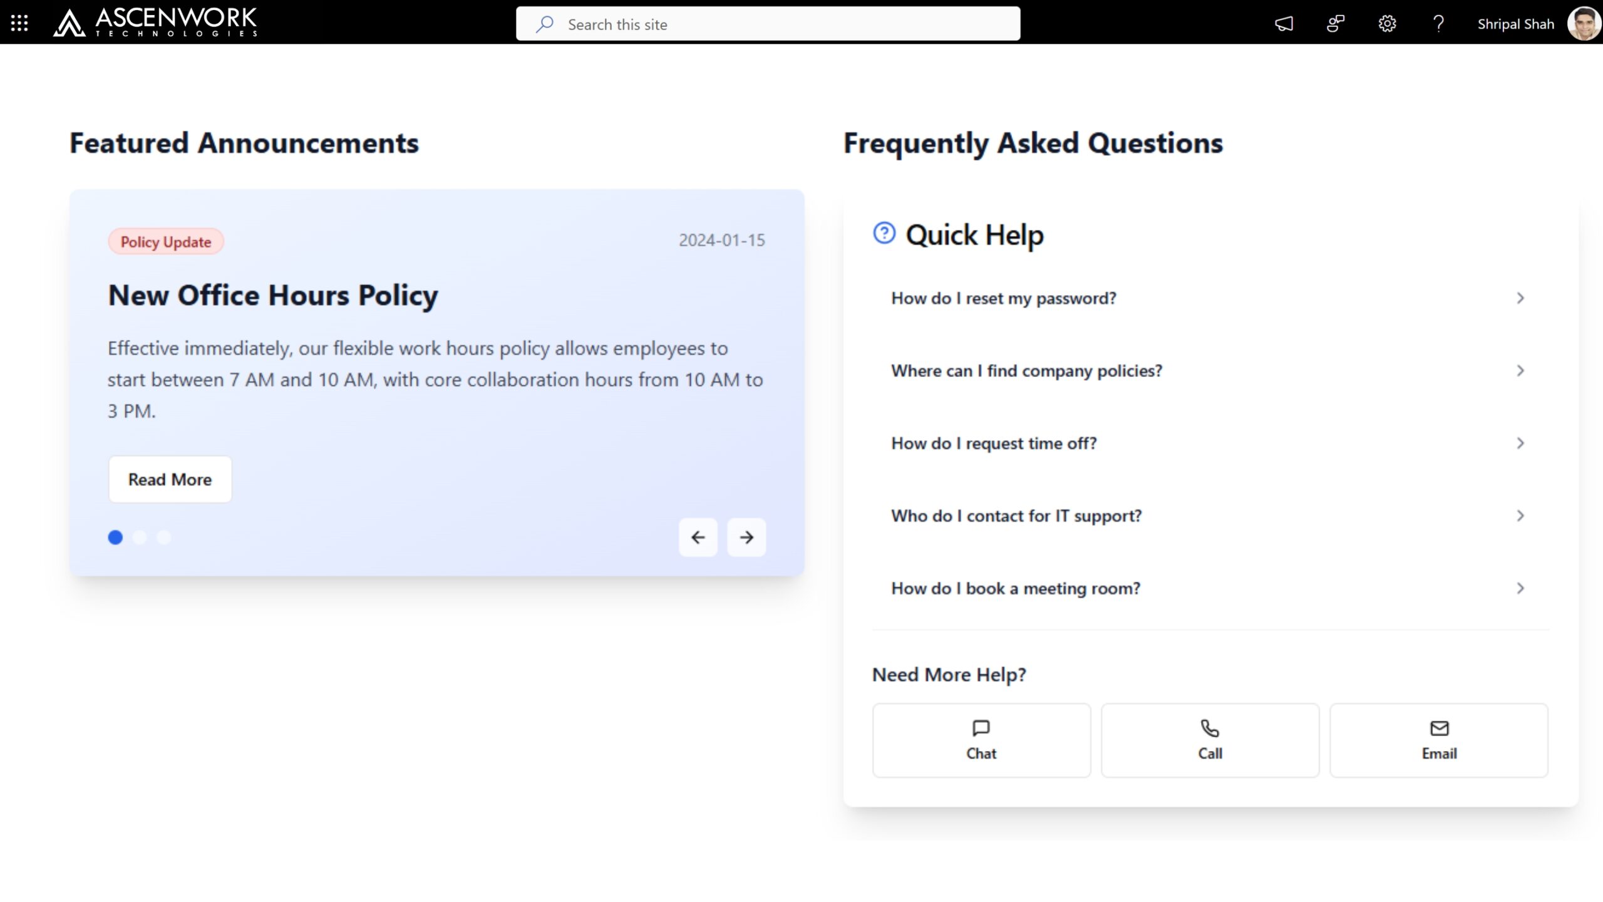Image resolution: width=1603 pixels, height=902 pixels.
Task: Focus the 'Search this site' field
Action: pyautogui.click(x=768, y=24)
